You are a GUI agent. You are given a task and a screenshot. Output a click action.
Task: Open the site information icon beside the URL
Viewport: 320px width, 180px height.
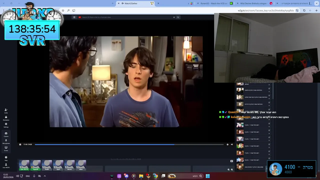pos(297,10)
